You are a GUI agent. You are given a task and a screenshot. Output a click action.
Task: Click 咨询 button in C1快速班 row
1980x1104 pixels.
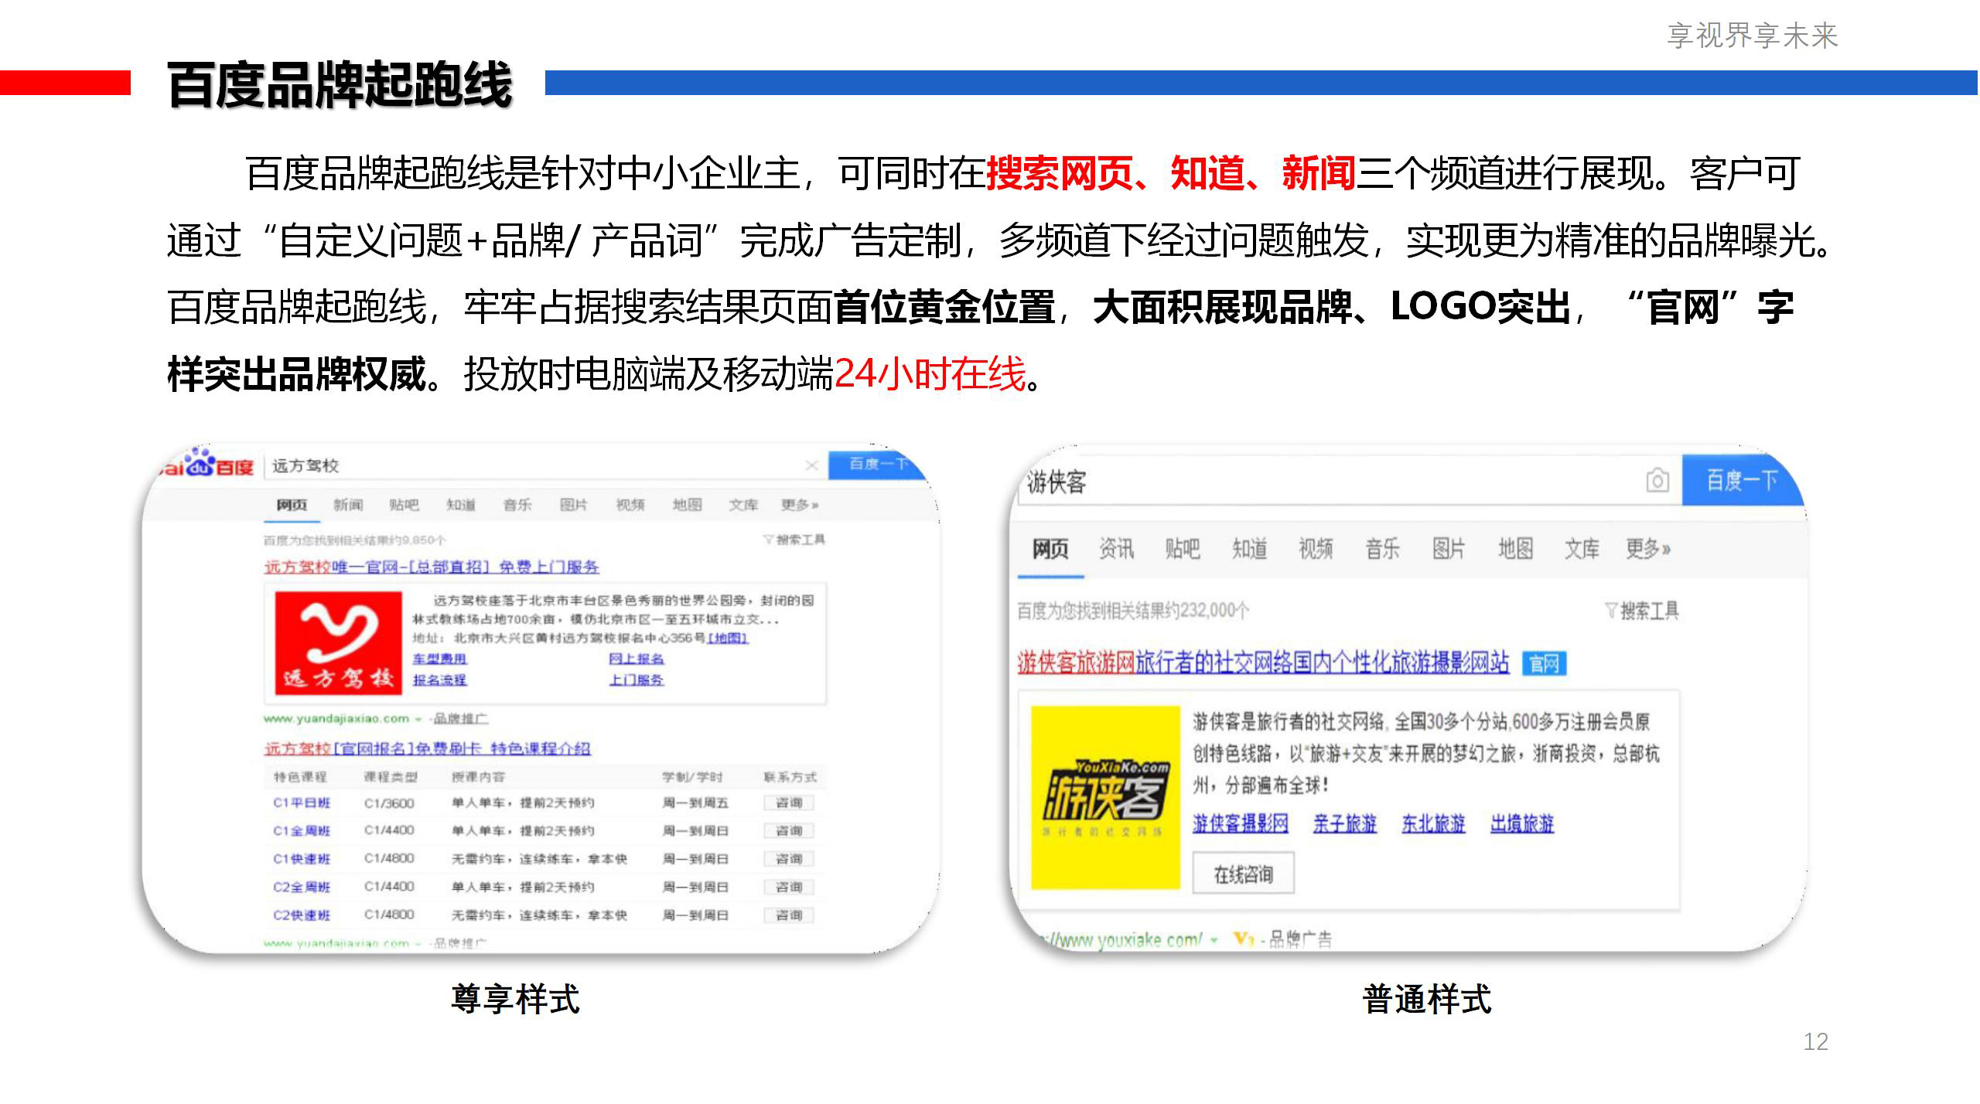pyautogui.click(x=789, y=859)
